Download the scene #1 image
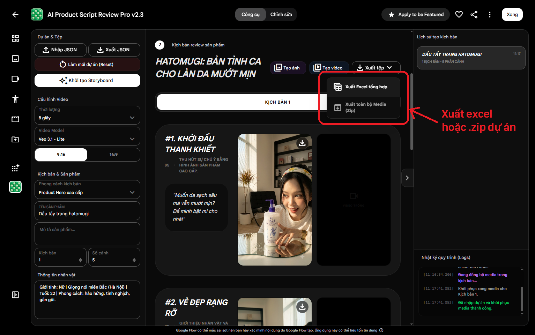 [303, 143]
